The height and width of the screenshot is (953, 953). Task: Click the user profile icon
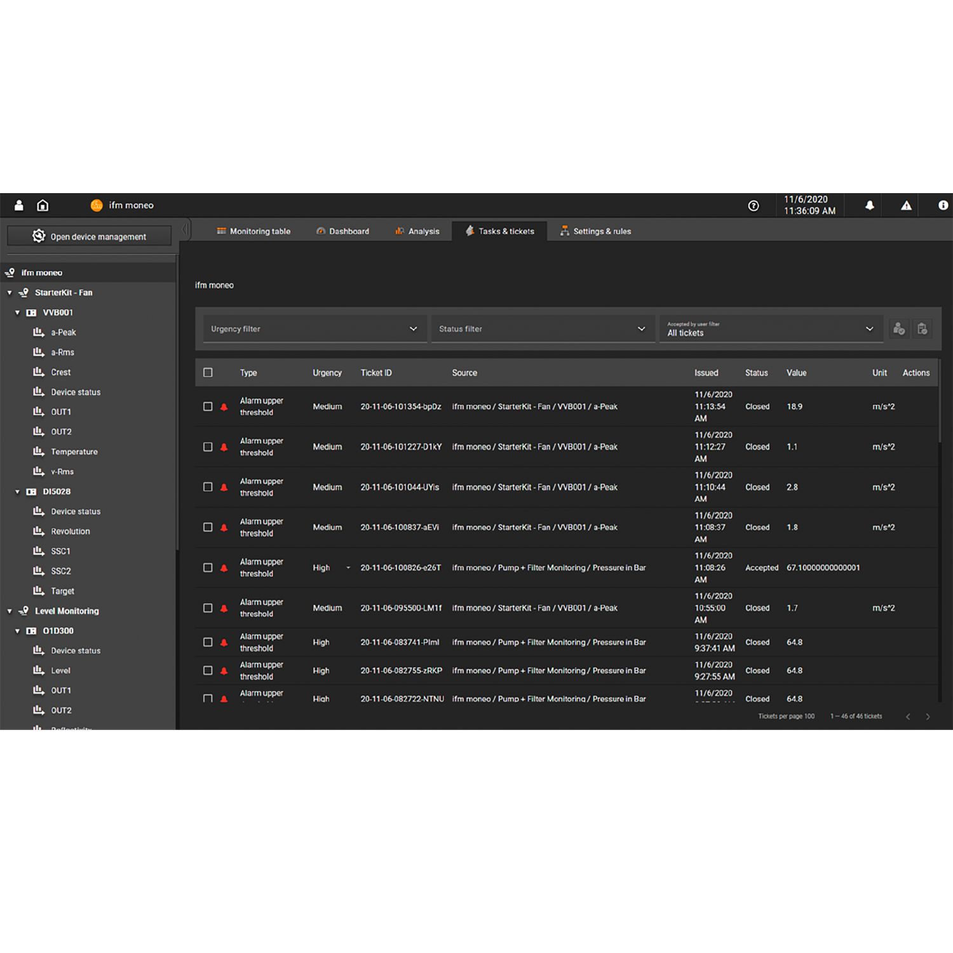point(19,205)
